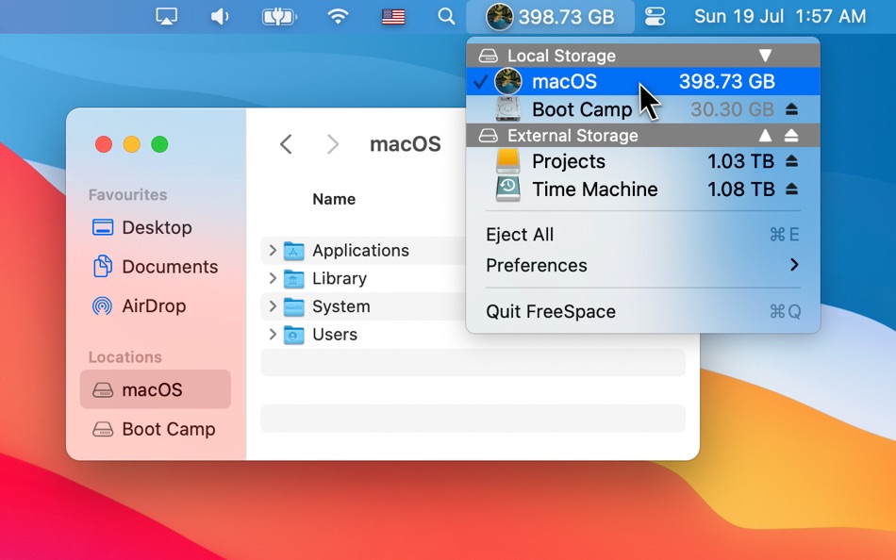The width and height of the screenshot is (896, 560).
Task: Choose Quit FreeSpace
Action: (x=643, y=312)
